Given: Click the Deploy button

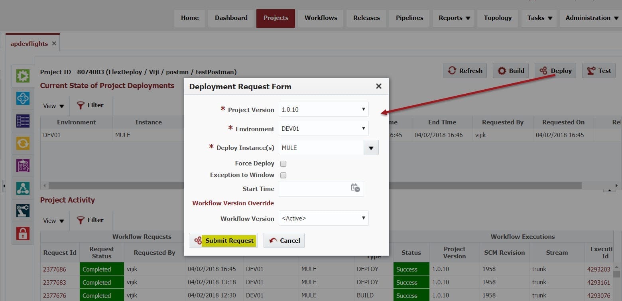Looking at the screenshot, I should pyautogui.click(x=555, y=71).
